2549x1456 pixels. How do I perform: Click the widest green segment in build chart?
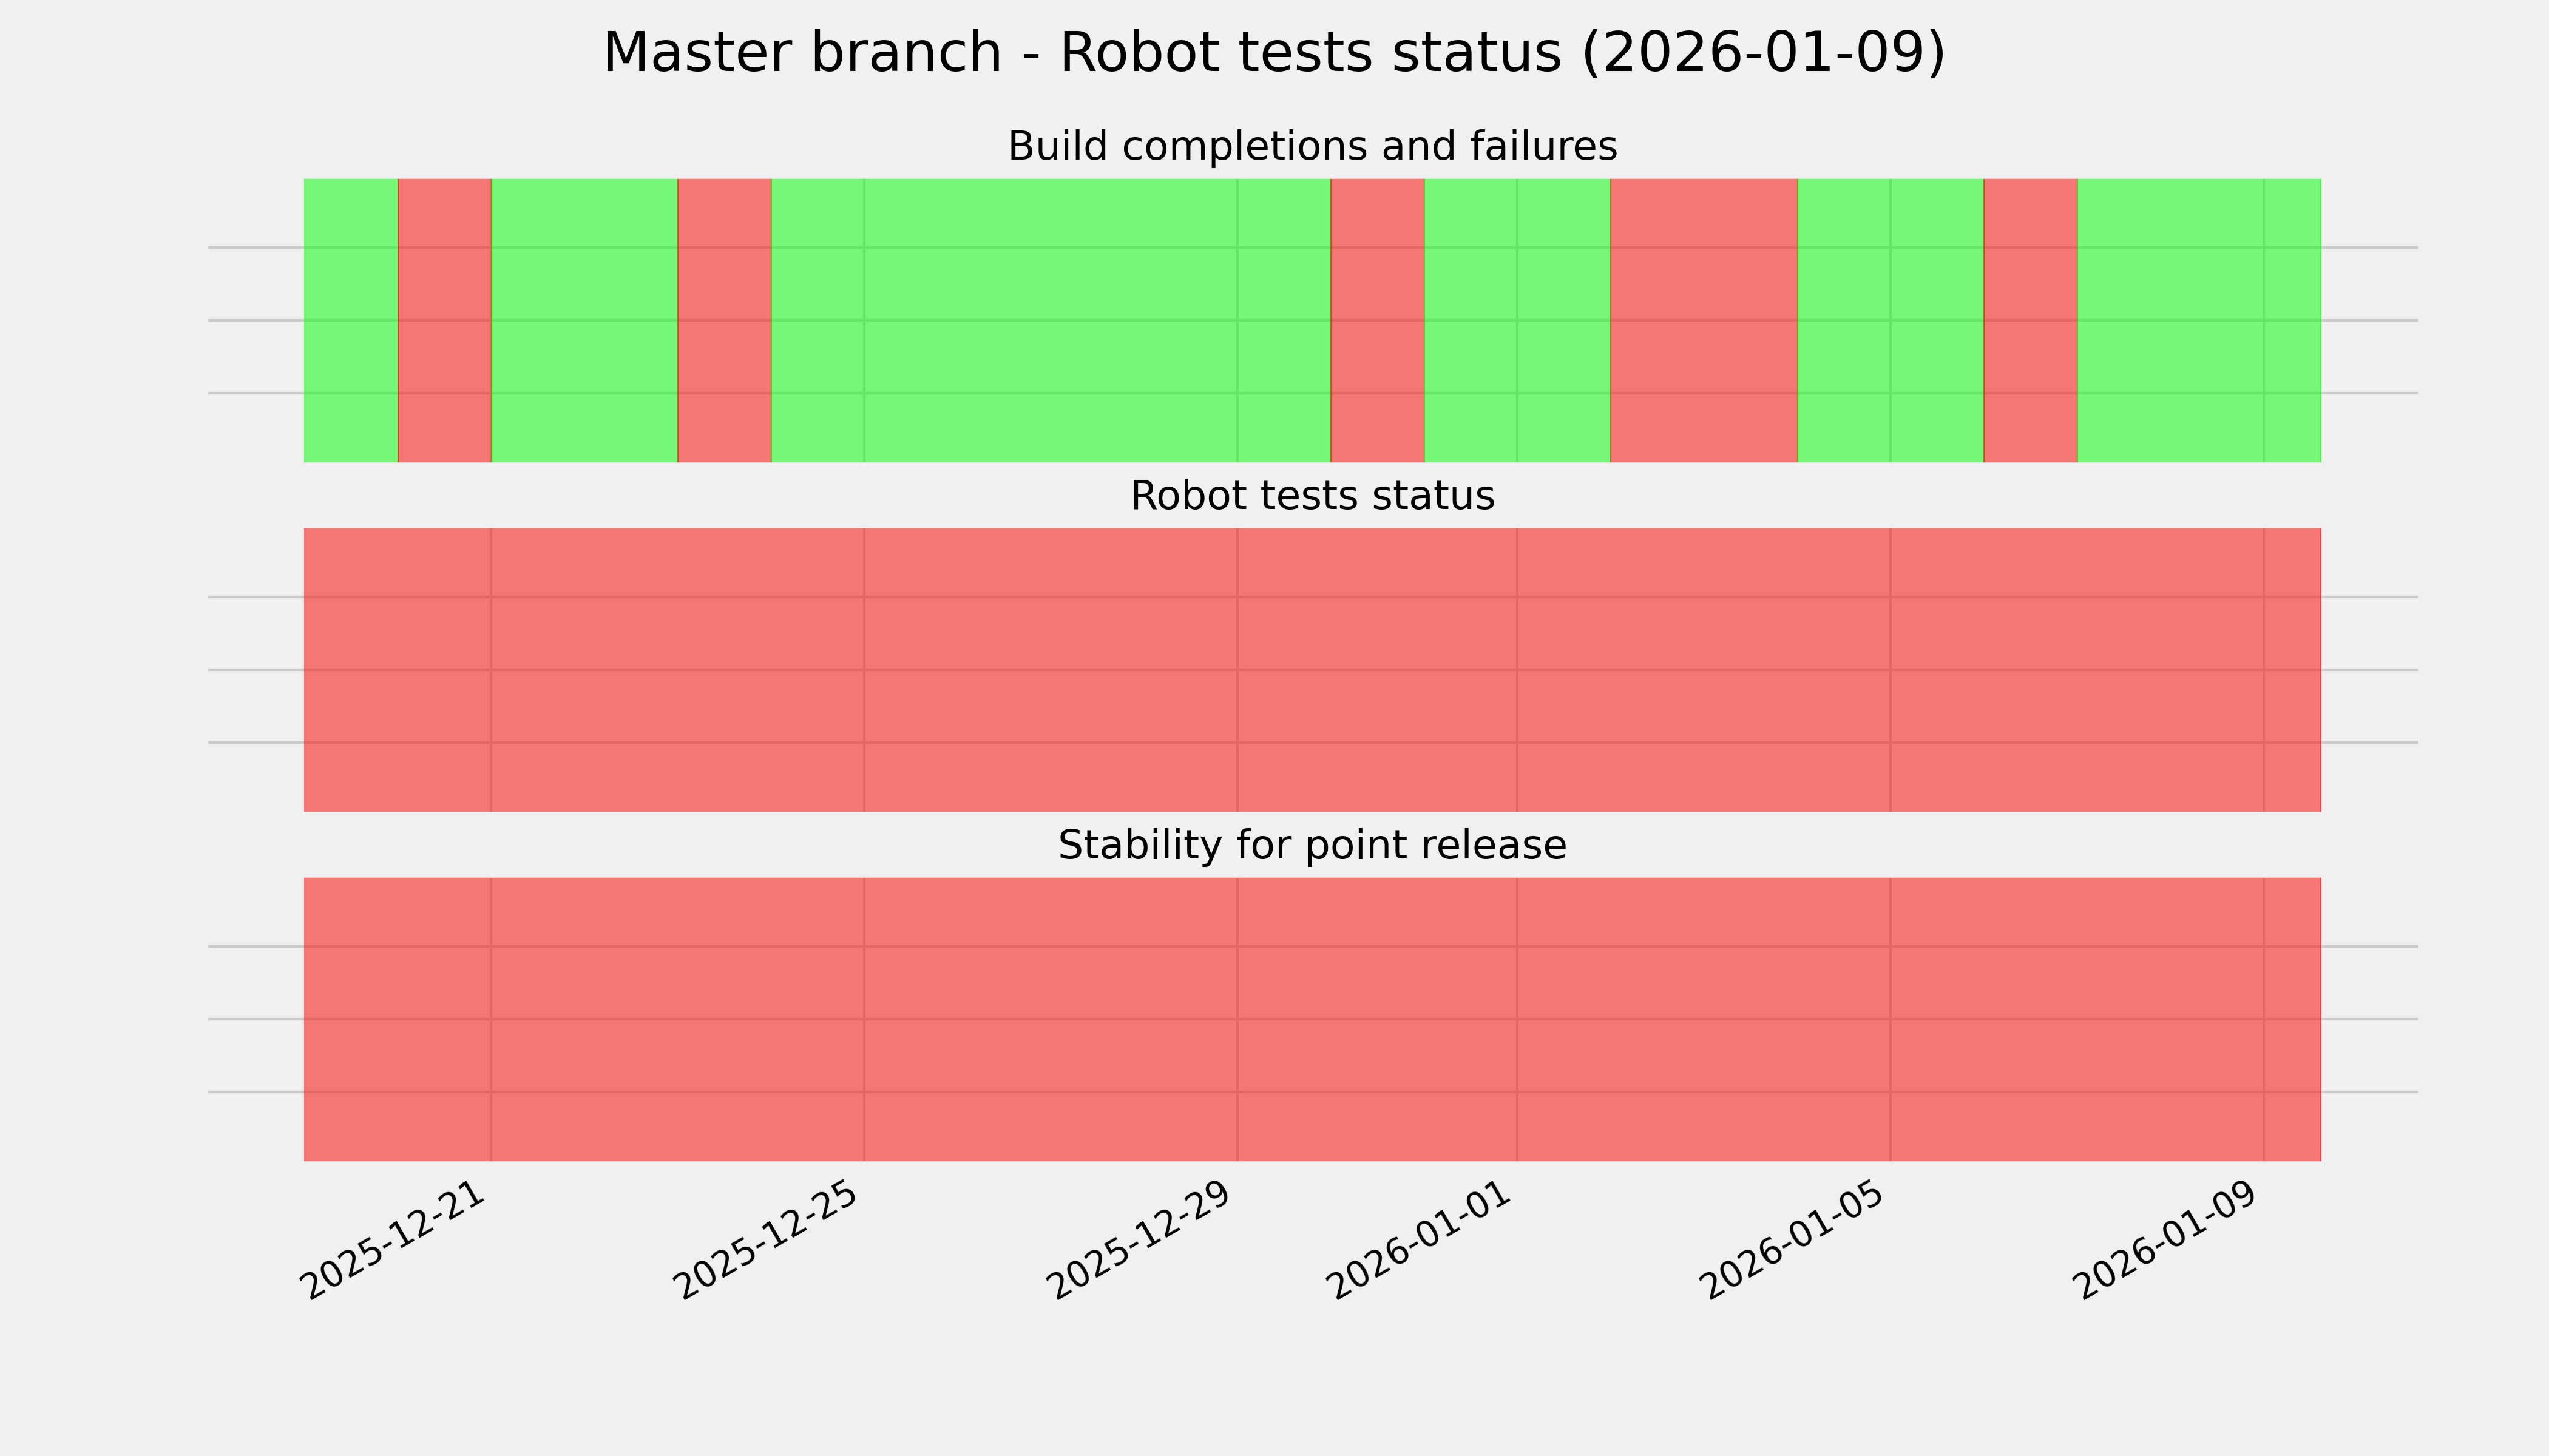click(1051, 320)
